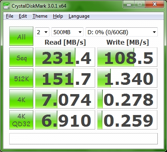Run all benchmarks with All button
The image size is (167, 152).
point(21,36)
